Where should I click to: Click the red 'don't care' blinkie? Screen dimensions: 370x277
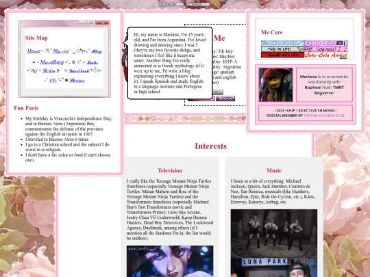(283, 55)
